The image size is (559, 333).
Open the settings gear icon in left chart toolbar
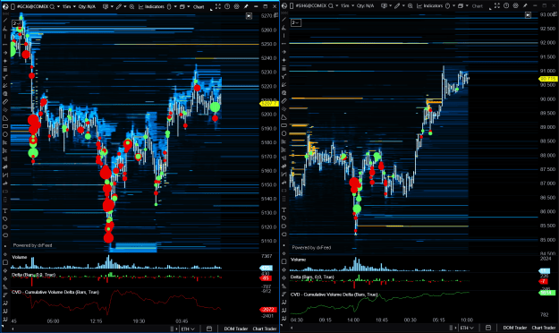237,6
